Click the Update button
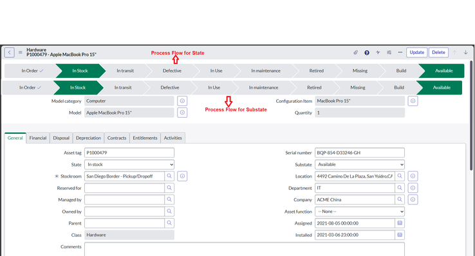475x256 pixels. pos(417,52)
